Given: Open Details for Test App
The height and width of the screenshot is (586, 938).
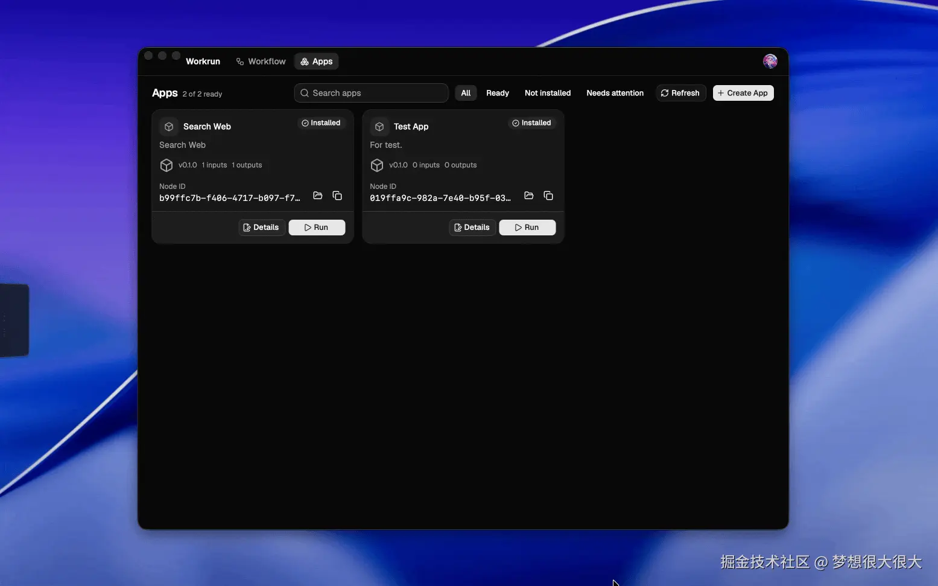Looking at the screenshot, I should pos(472,228).
